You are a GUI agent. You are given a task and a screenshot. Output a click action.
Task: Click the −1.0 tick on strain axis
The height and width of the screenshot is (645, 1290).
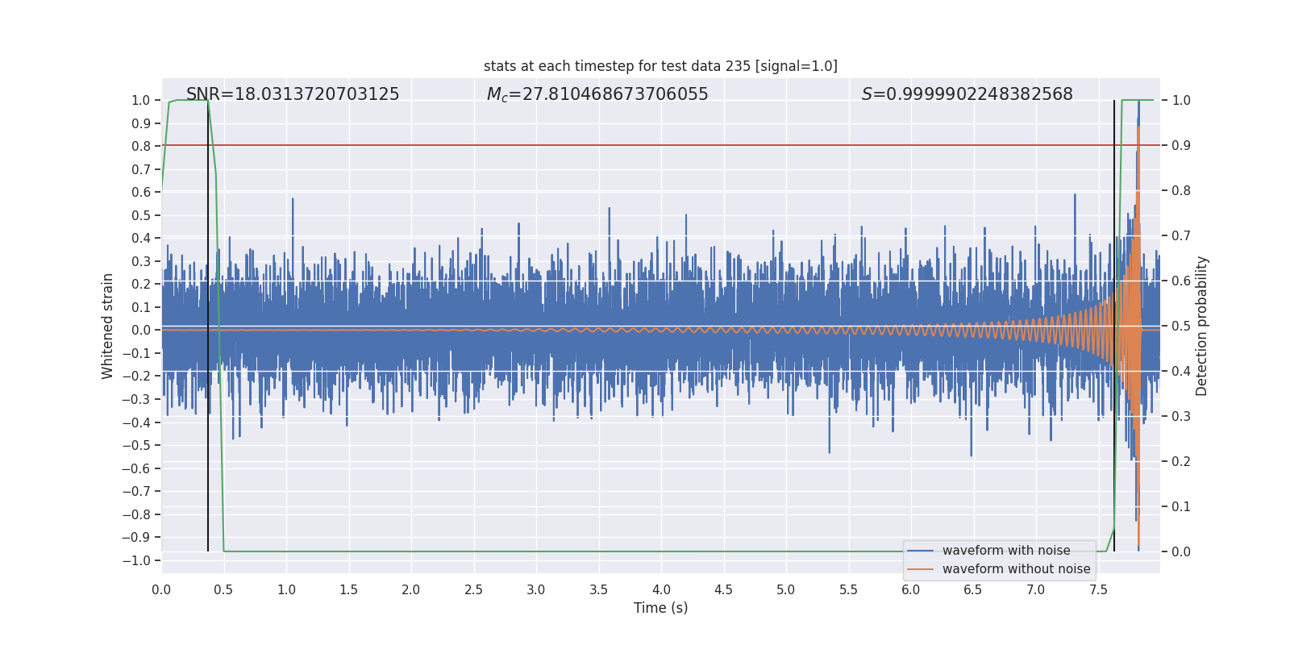point(140,560)
